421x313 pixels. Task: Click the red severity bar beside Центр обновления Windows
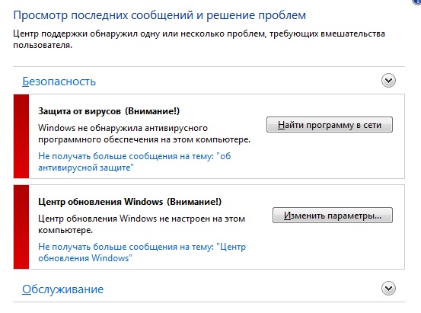pos(21,227)
